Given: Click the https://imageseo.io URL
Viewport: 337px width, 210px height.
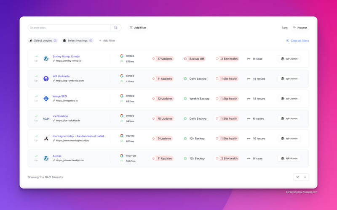Looking at the screenshot, I should [67, 101].
